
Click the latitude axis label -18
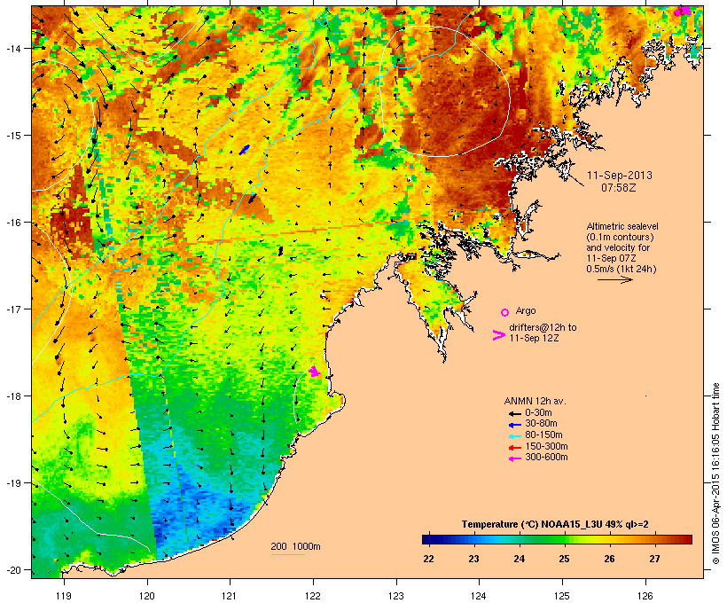point(13,395)
